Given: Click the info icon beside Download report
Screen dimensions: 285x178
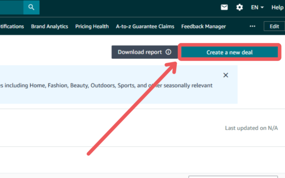Looking at the screenshot, I should click(168, 52).
